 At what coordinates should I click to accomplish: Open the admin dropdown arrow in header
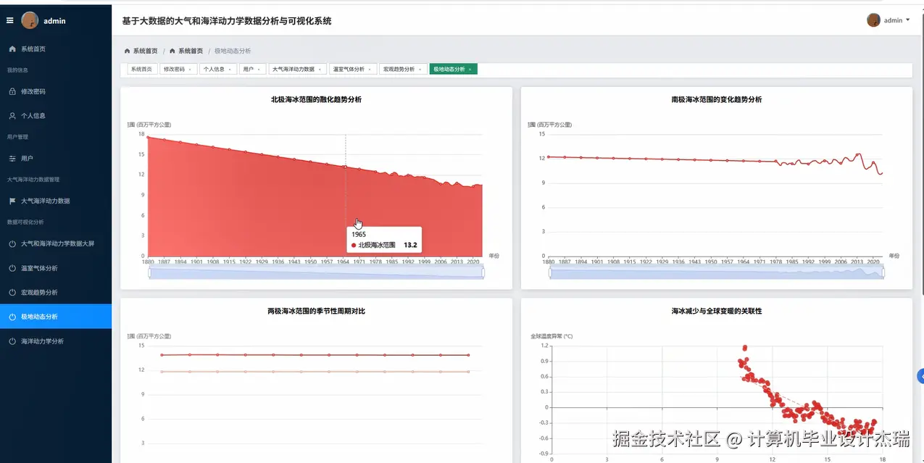click(x=907, y=20)
